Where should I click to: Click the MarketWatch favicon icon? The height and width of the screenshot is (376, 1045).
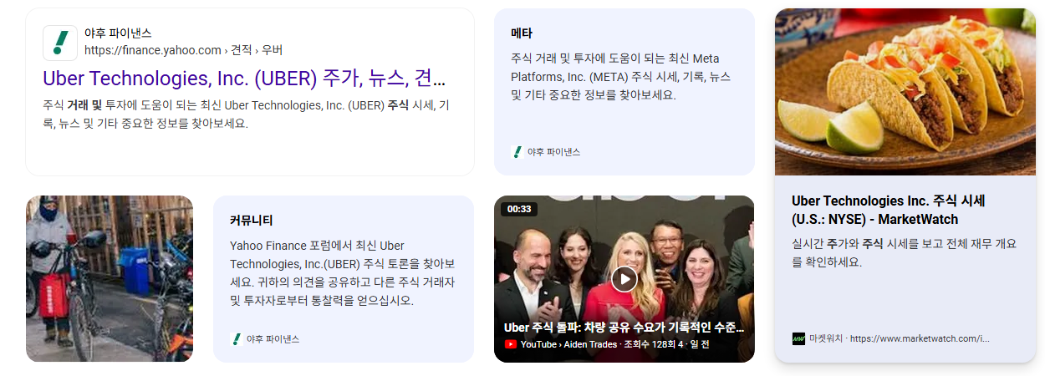798,338
